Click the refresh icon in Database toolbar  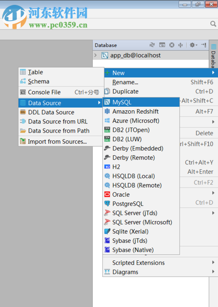click(152, 45)
